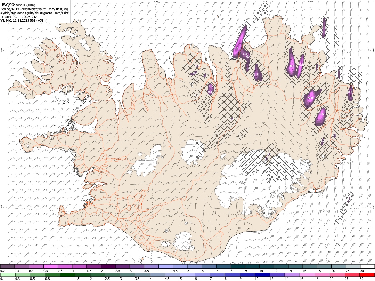Pick the top-row legend swatch labeled 20

point(338,267)
